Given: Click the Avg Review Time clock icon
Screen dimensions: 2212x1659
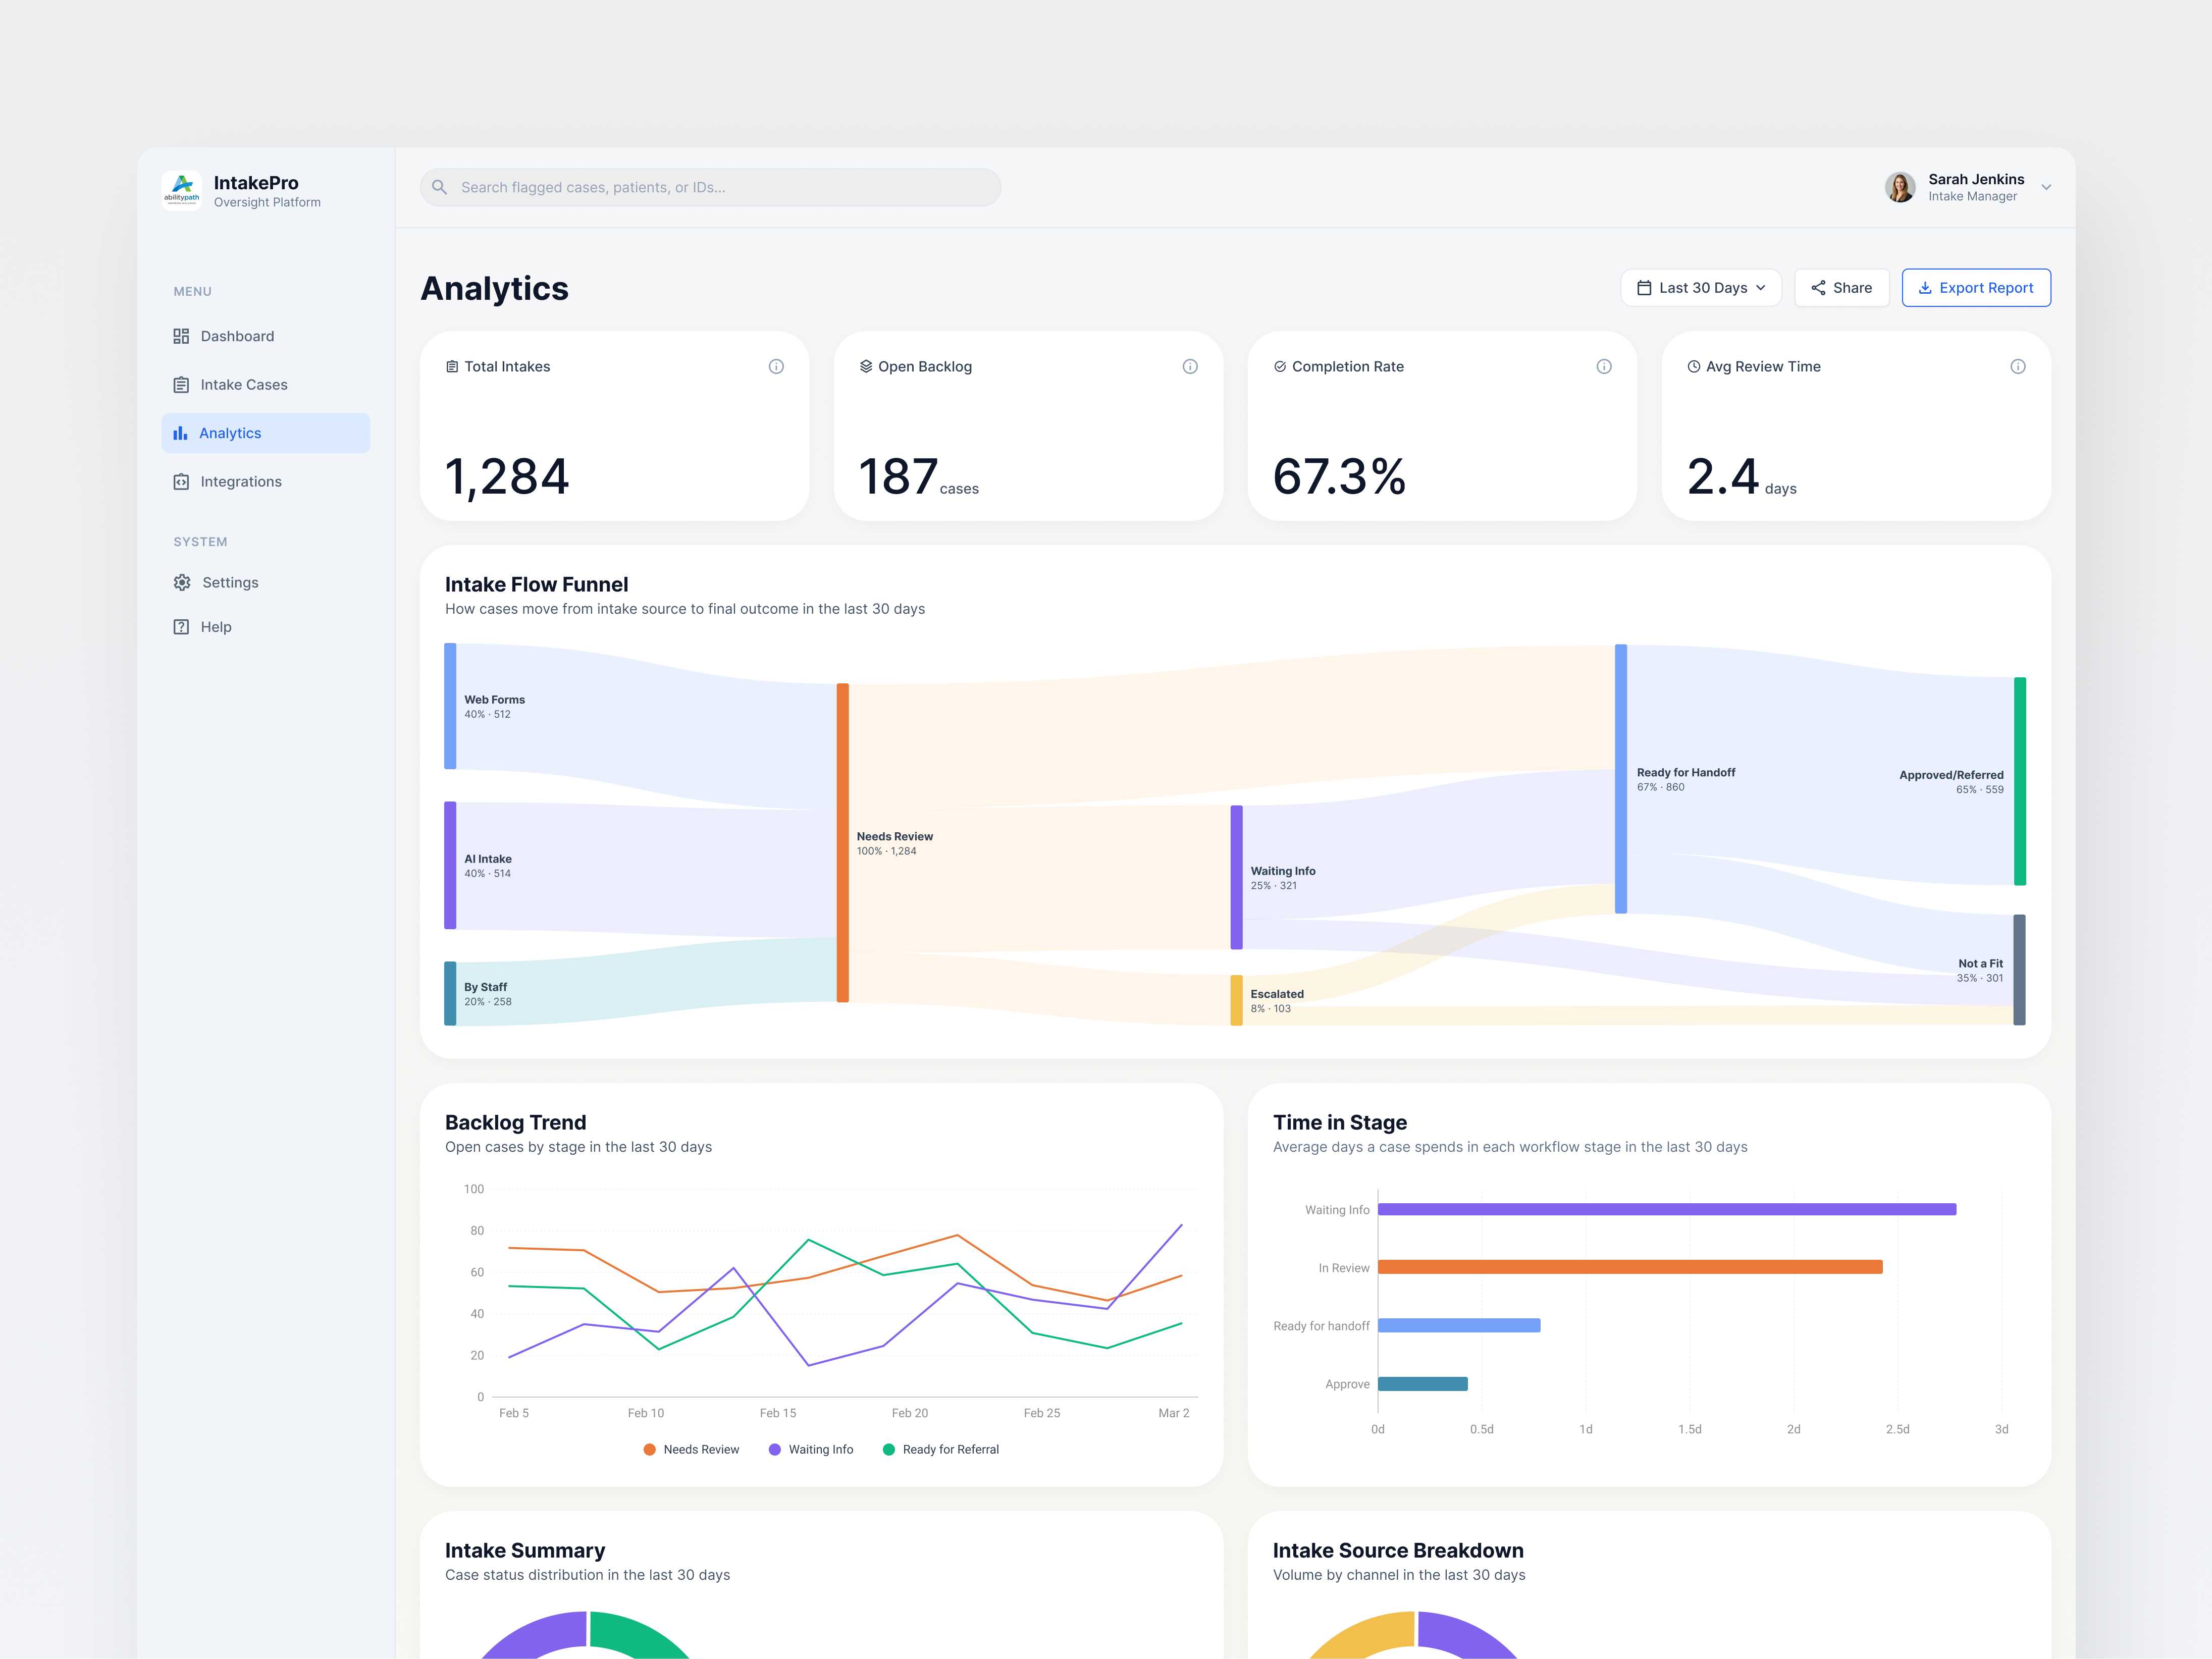Looking at the screenshot, I should click(1694, 367).
